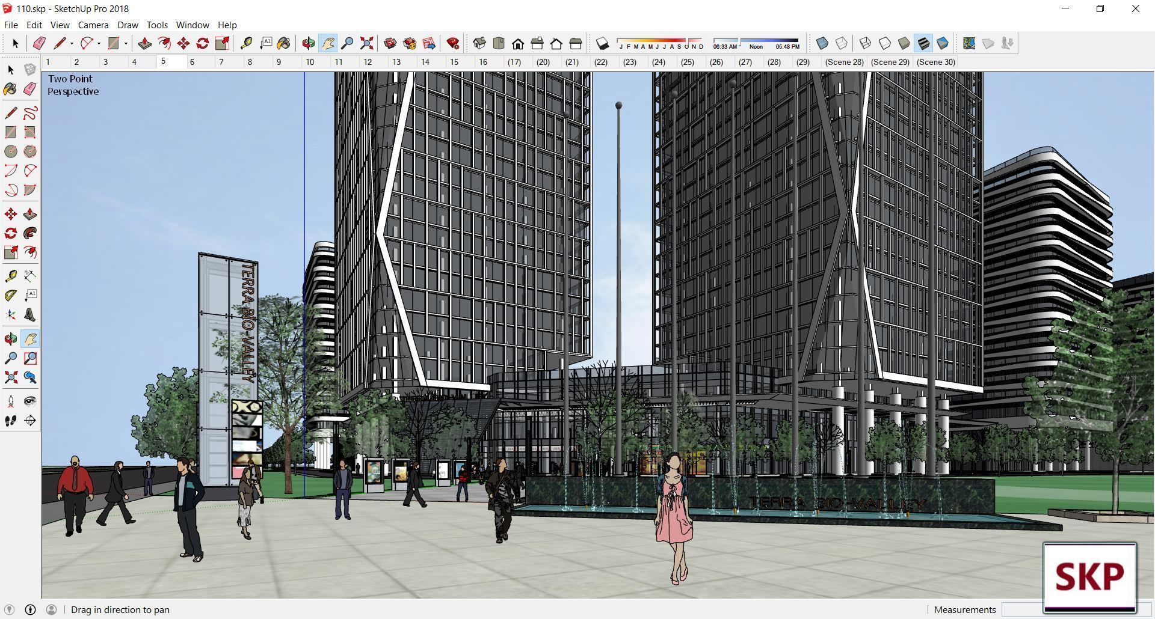1155x619 pixels.
Task: Select the Position Camera tool
Action: 11,401
